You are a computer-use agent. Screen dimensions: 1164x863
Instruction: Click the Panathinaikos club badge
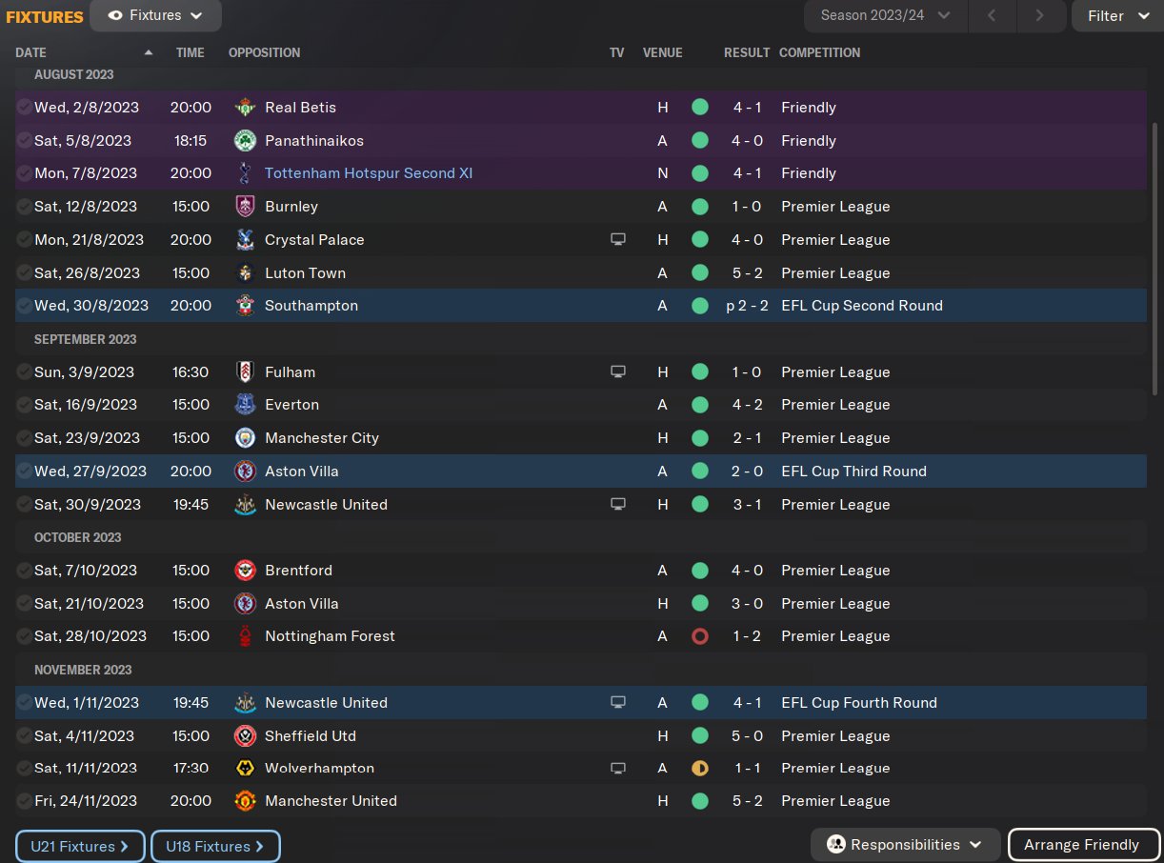click(x=245, y=141)
